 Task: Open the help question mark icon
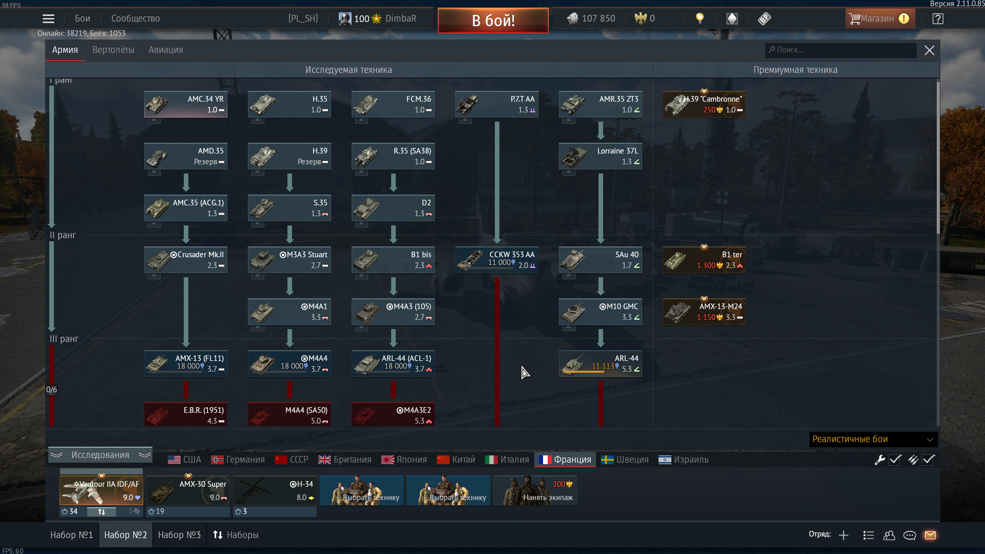(x=938, y=18)
